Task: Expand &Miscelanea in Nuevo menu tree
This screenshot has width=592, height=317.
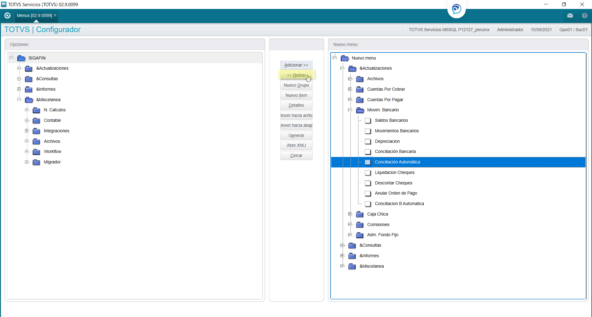Action: pos(342,266)
